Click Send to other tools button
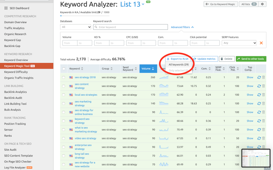This screenshot has height=170, width=273. pos(251,59)
